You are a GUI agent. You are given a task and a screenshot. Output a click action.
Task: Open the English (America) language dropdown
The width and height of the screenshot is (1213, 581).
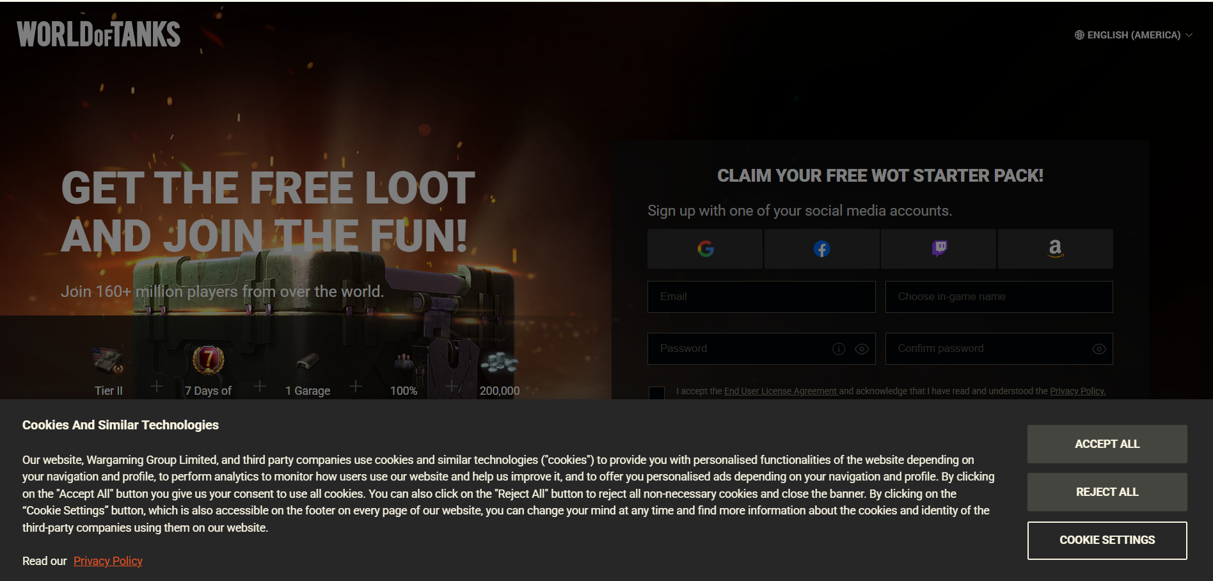pyautogui.click(x=1133, y=35)
